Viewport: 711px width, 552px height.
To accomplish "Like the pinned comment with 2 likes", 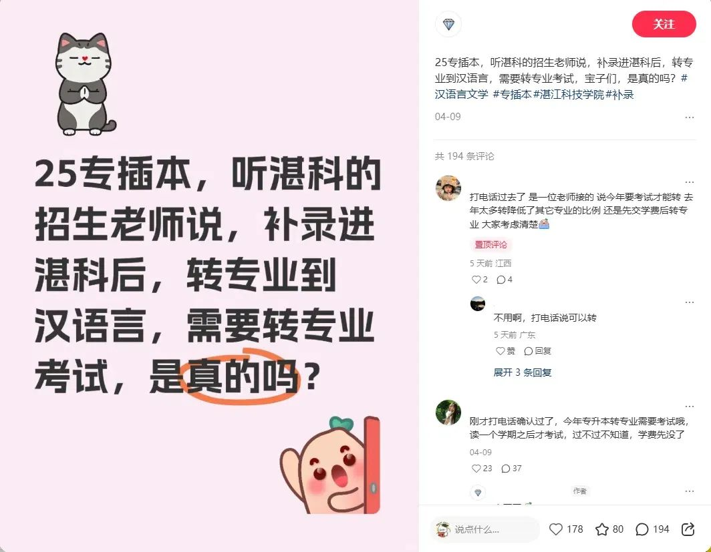I will click(476, 280).
